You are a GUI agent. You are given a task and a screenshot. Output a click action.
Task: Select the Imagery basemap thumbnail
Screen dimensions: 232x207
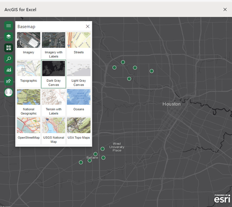(x=29, y=40)
